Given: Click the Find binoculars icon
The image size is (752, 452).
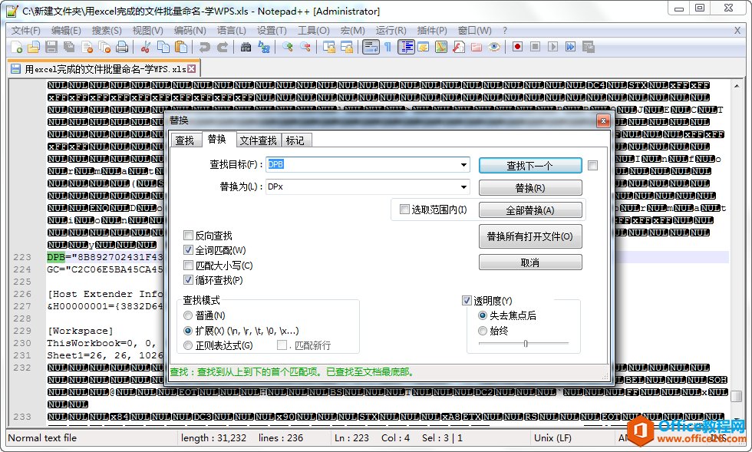Looking at the screenshot, I should (246, 47).
